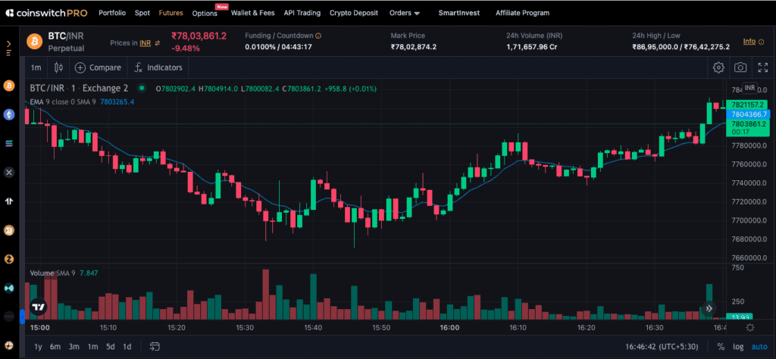Click the Info link at top right
The width and height of the screenshot is (776, 359).
click(749, 41)
